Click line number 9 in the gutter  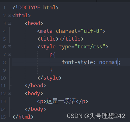pyautogui.click(x=4, y=70)
